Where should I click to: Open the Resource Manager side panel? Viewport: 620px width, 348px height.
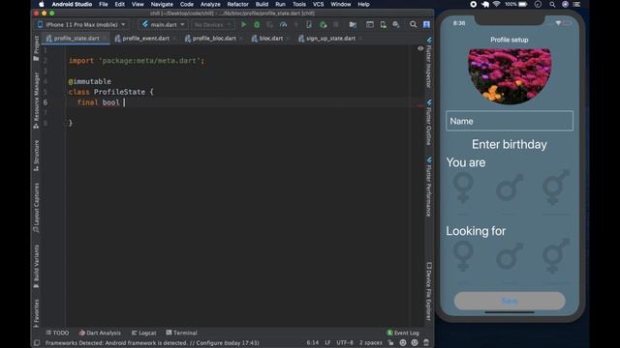pos(37,100)
